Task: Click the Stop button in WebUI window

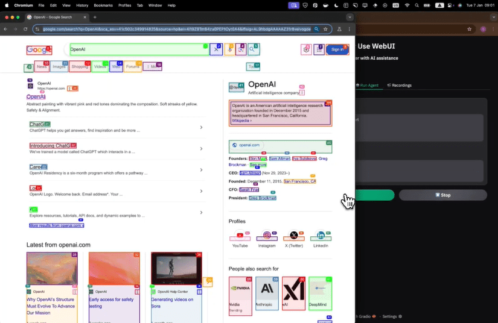Action: [x=442, y=195]
